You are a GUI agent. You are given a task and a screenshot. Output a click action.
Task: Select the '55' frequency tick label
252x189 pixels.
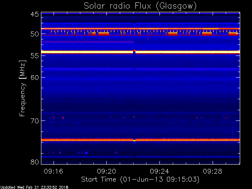pos(35,56)
